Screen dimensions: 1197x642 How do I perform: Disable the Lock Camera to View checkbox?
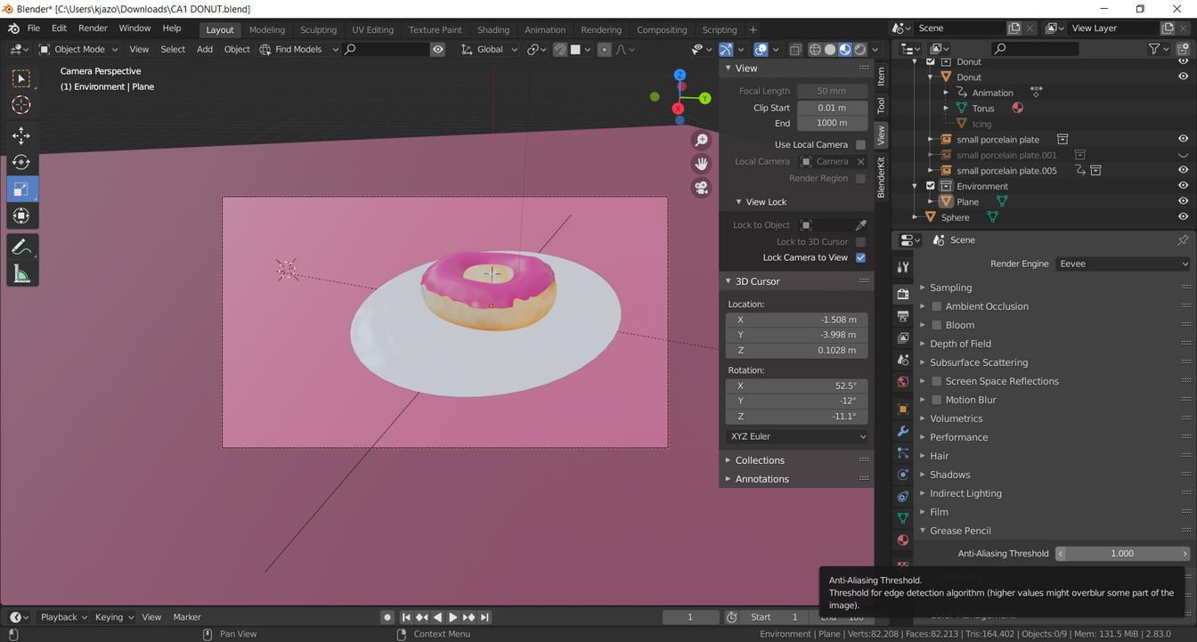tap(860, 257)
